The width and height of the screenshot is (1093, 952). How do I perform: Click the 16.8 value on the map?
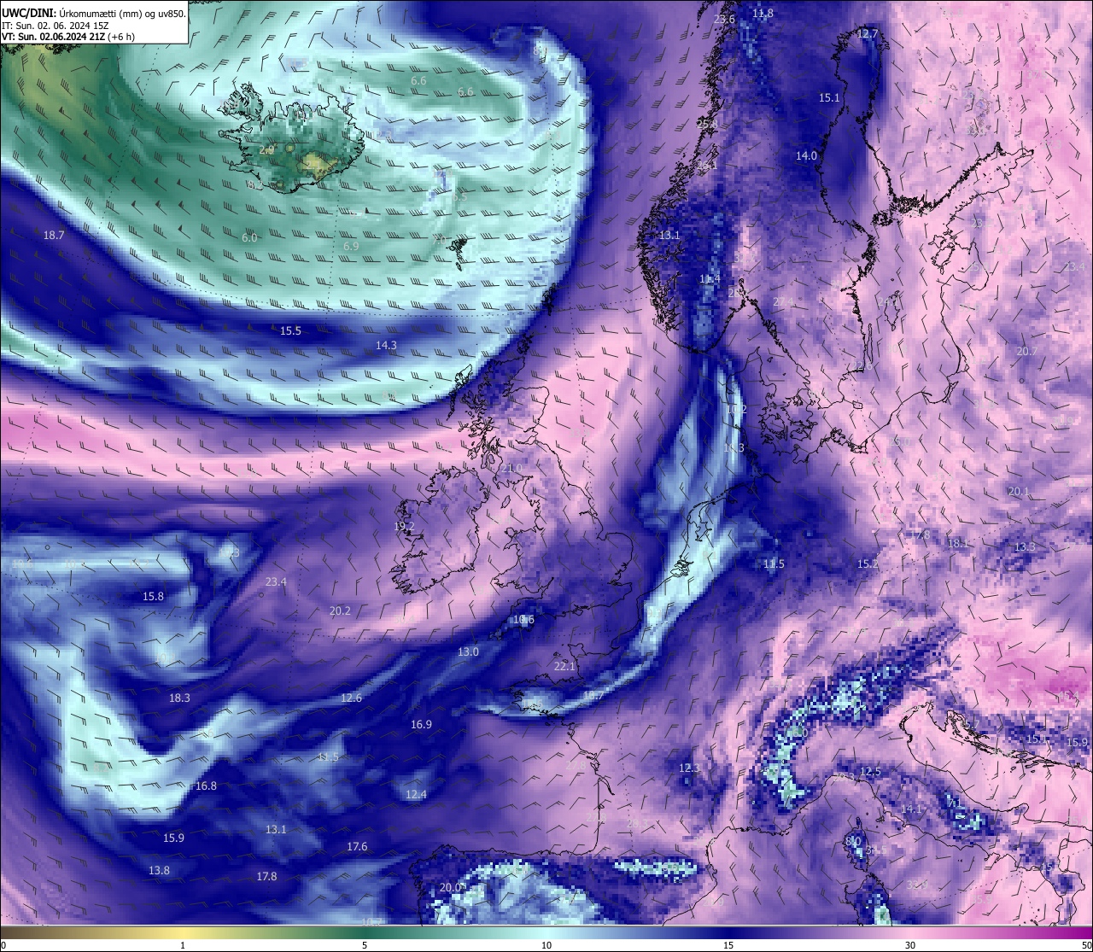coord(206,786)
